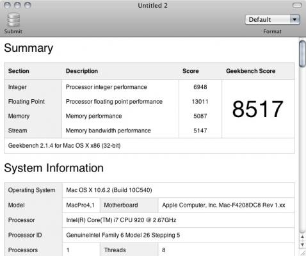This screenshot has width=306, height=256.
Task: Select the Stream section label
Action: point(17,131)
